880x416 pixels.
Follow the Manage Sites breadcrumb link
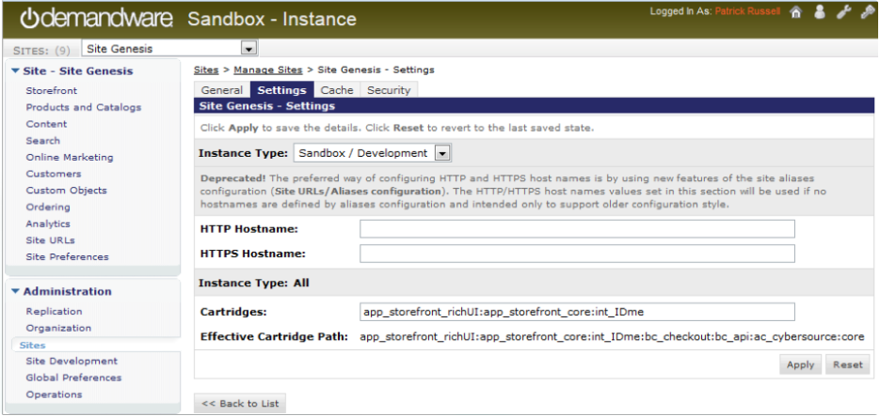click(x=268, y=70)
